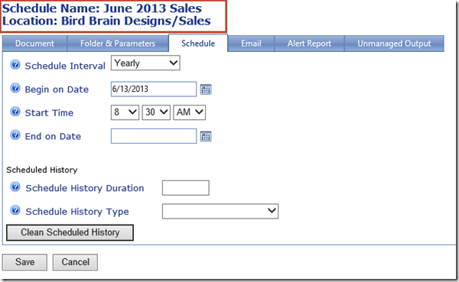Image resolution: width=459 pixels, height=282 pixels.
Task: Open the Schedule Interval dropdown showing Yearly
Action: (x=145, y=63)
